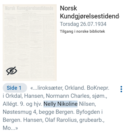
Task: Click the crossed-out eye restricted-access icon
Action: pyautogui.click(x=12, y=71)
